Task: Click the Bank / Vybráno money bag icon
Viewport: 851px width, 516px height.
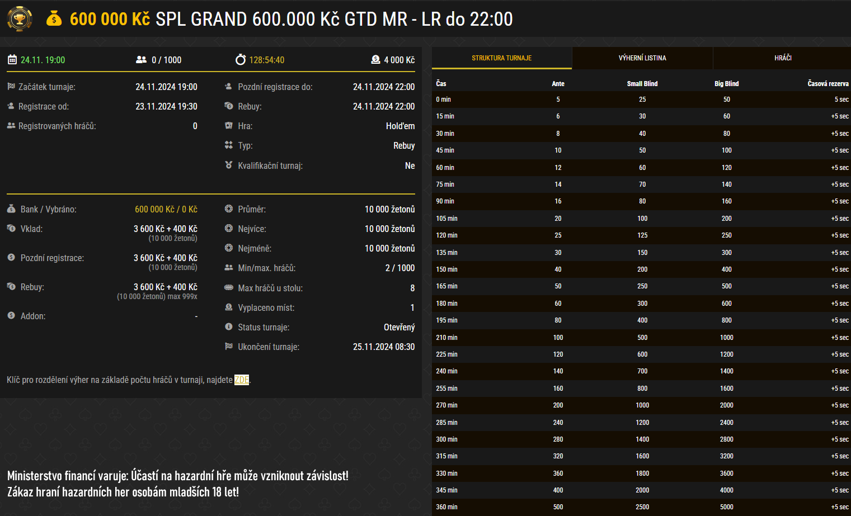Action: coord(11,209)
